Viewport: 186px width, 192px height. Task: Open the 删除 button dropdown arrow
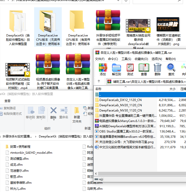point(54,120)
